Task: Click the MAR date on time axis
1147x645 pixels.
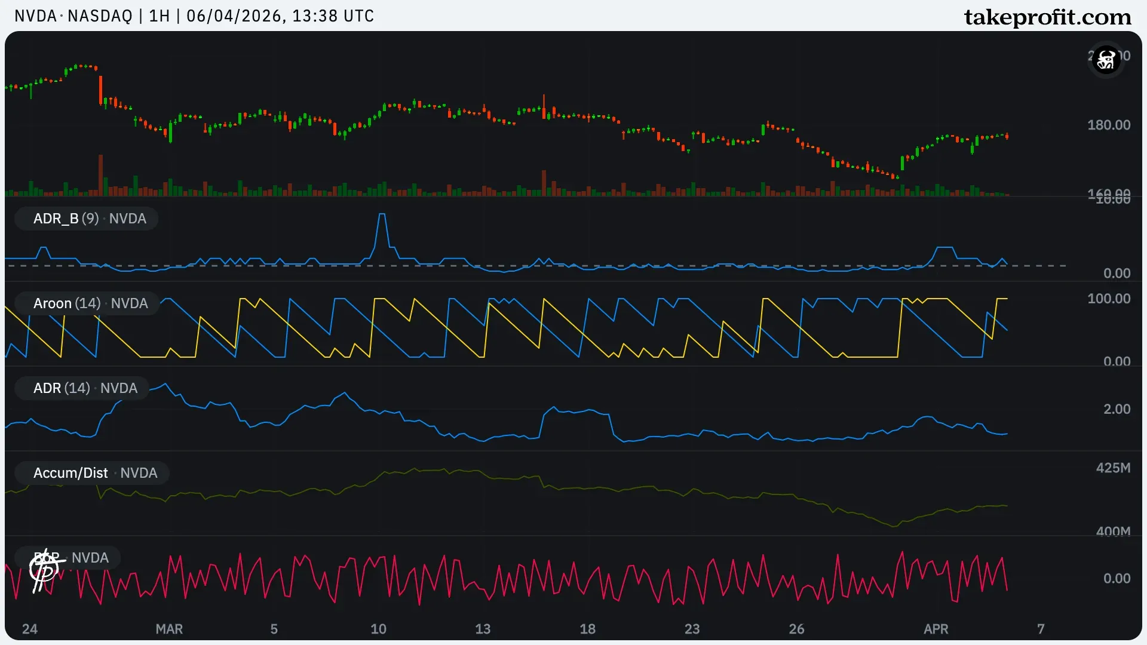Action: coord(169,629)
